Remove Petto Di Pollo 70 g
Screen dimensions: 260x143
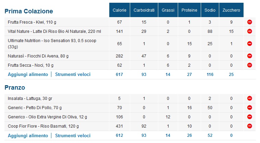(250, 107)
